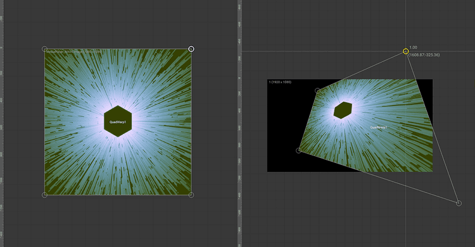
Task: Select top-left corner handle of left square image
Action: (44, 49)
